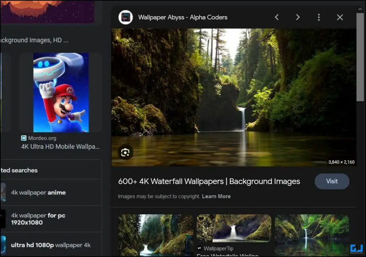Screen dimensions: 366x257
Task: Click the preview panel vertical scrollbar
Action: 360,57
